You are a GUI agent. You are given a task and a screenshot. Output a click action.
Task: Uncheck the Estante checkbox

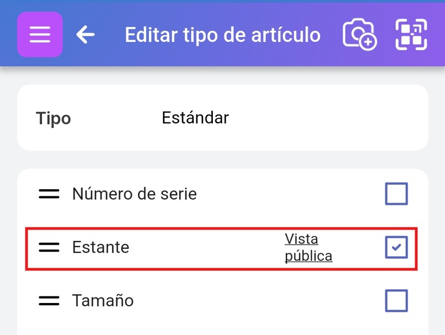396,247
